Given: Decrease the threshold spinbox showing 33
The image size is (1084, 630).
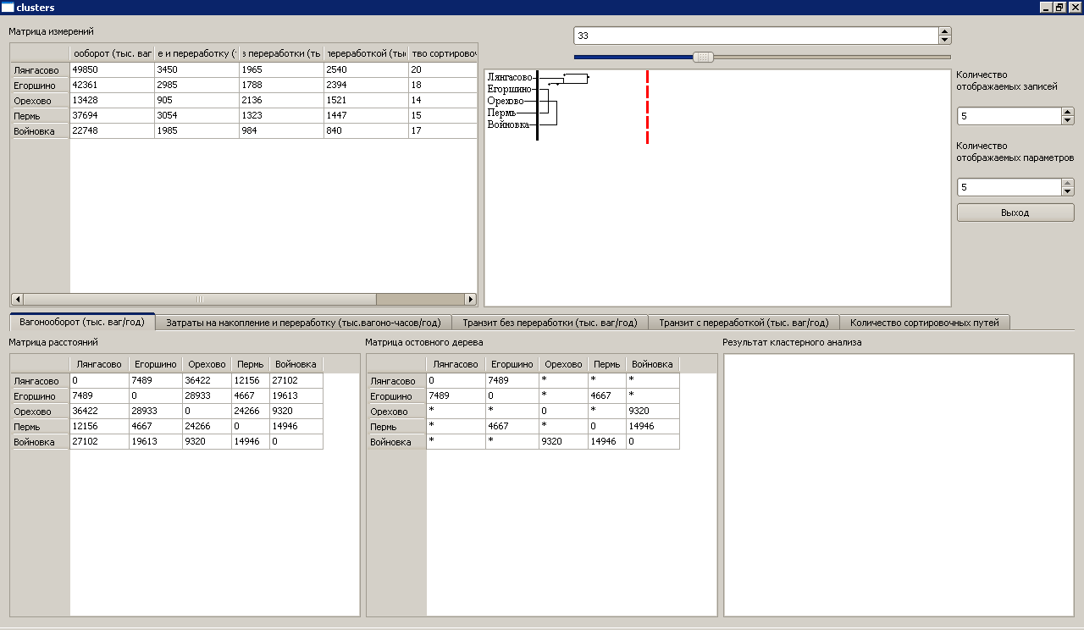Looking at the screenshot, I should point(945,40).
